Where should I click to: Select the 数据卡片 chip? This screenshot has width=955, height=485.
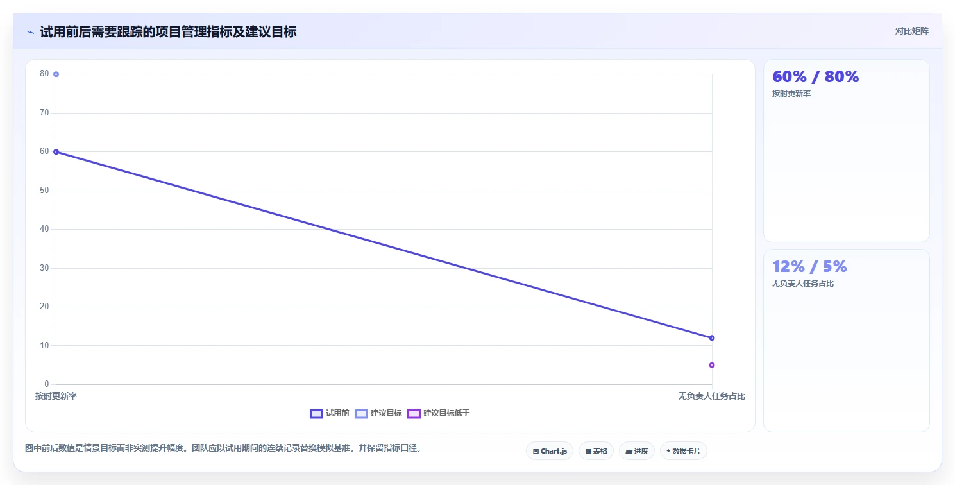(684, 451)
